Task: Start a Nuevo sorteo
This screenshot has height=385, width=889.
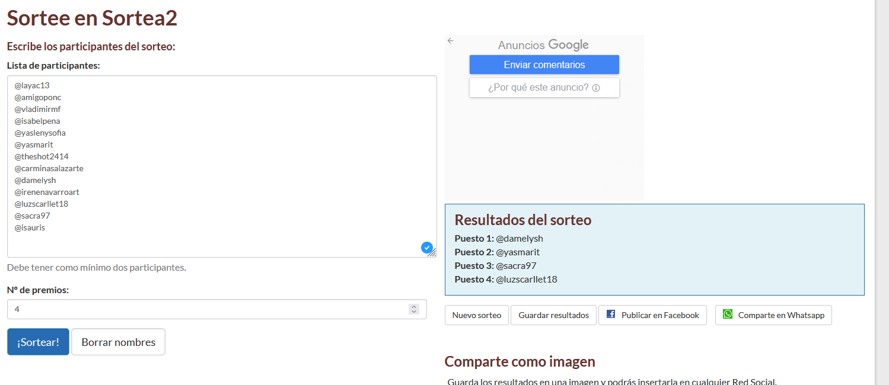Action: coord(476,316)
